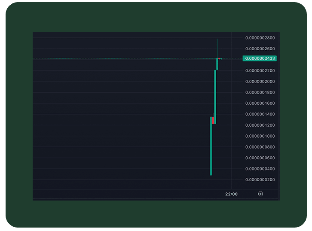Select the 0.0000002800 price axis label
This screenshot has height=231, width=312.
pyautogui.click(x=260, y=38)
